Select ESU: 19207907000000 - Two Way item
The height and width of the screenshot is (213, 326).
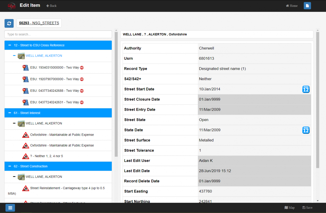[x=54, y=79]
